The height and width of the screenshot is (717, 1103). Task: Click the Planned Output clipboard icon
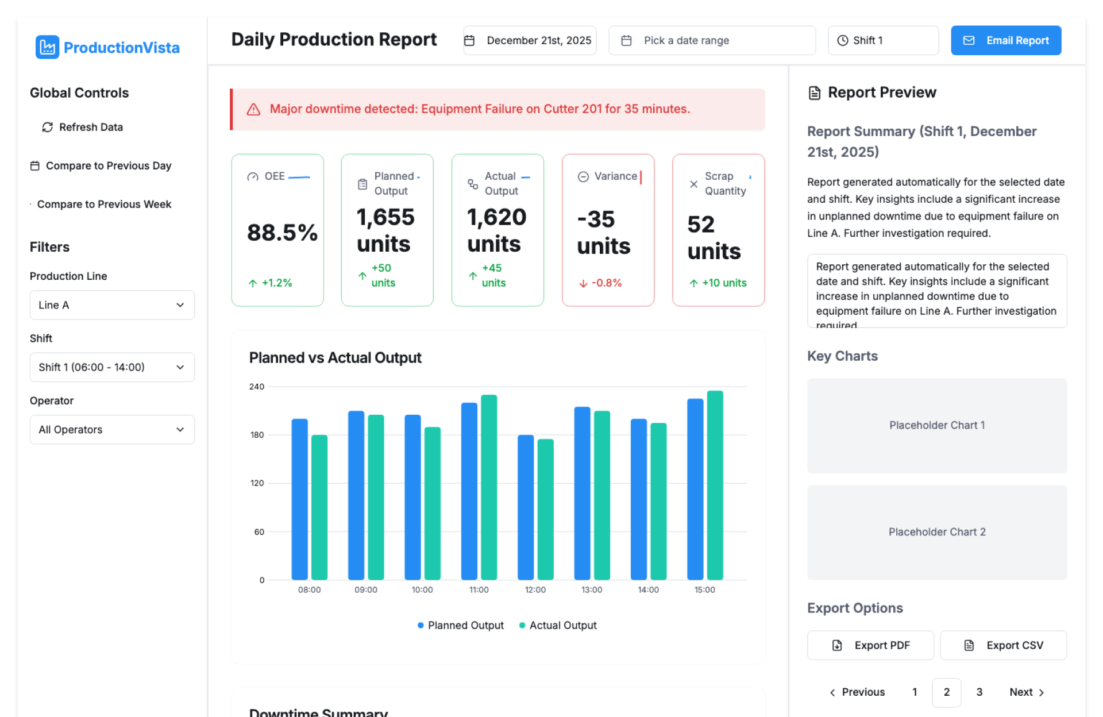[x=362, y=184]
